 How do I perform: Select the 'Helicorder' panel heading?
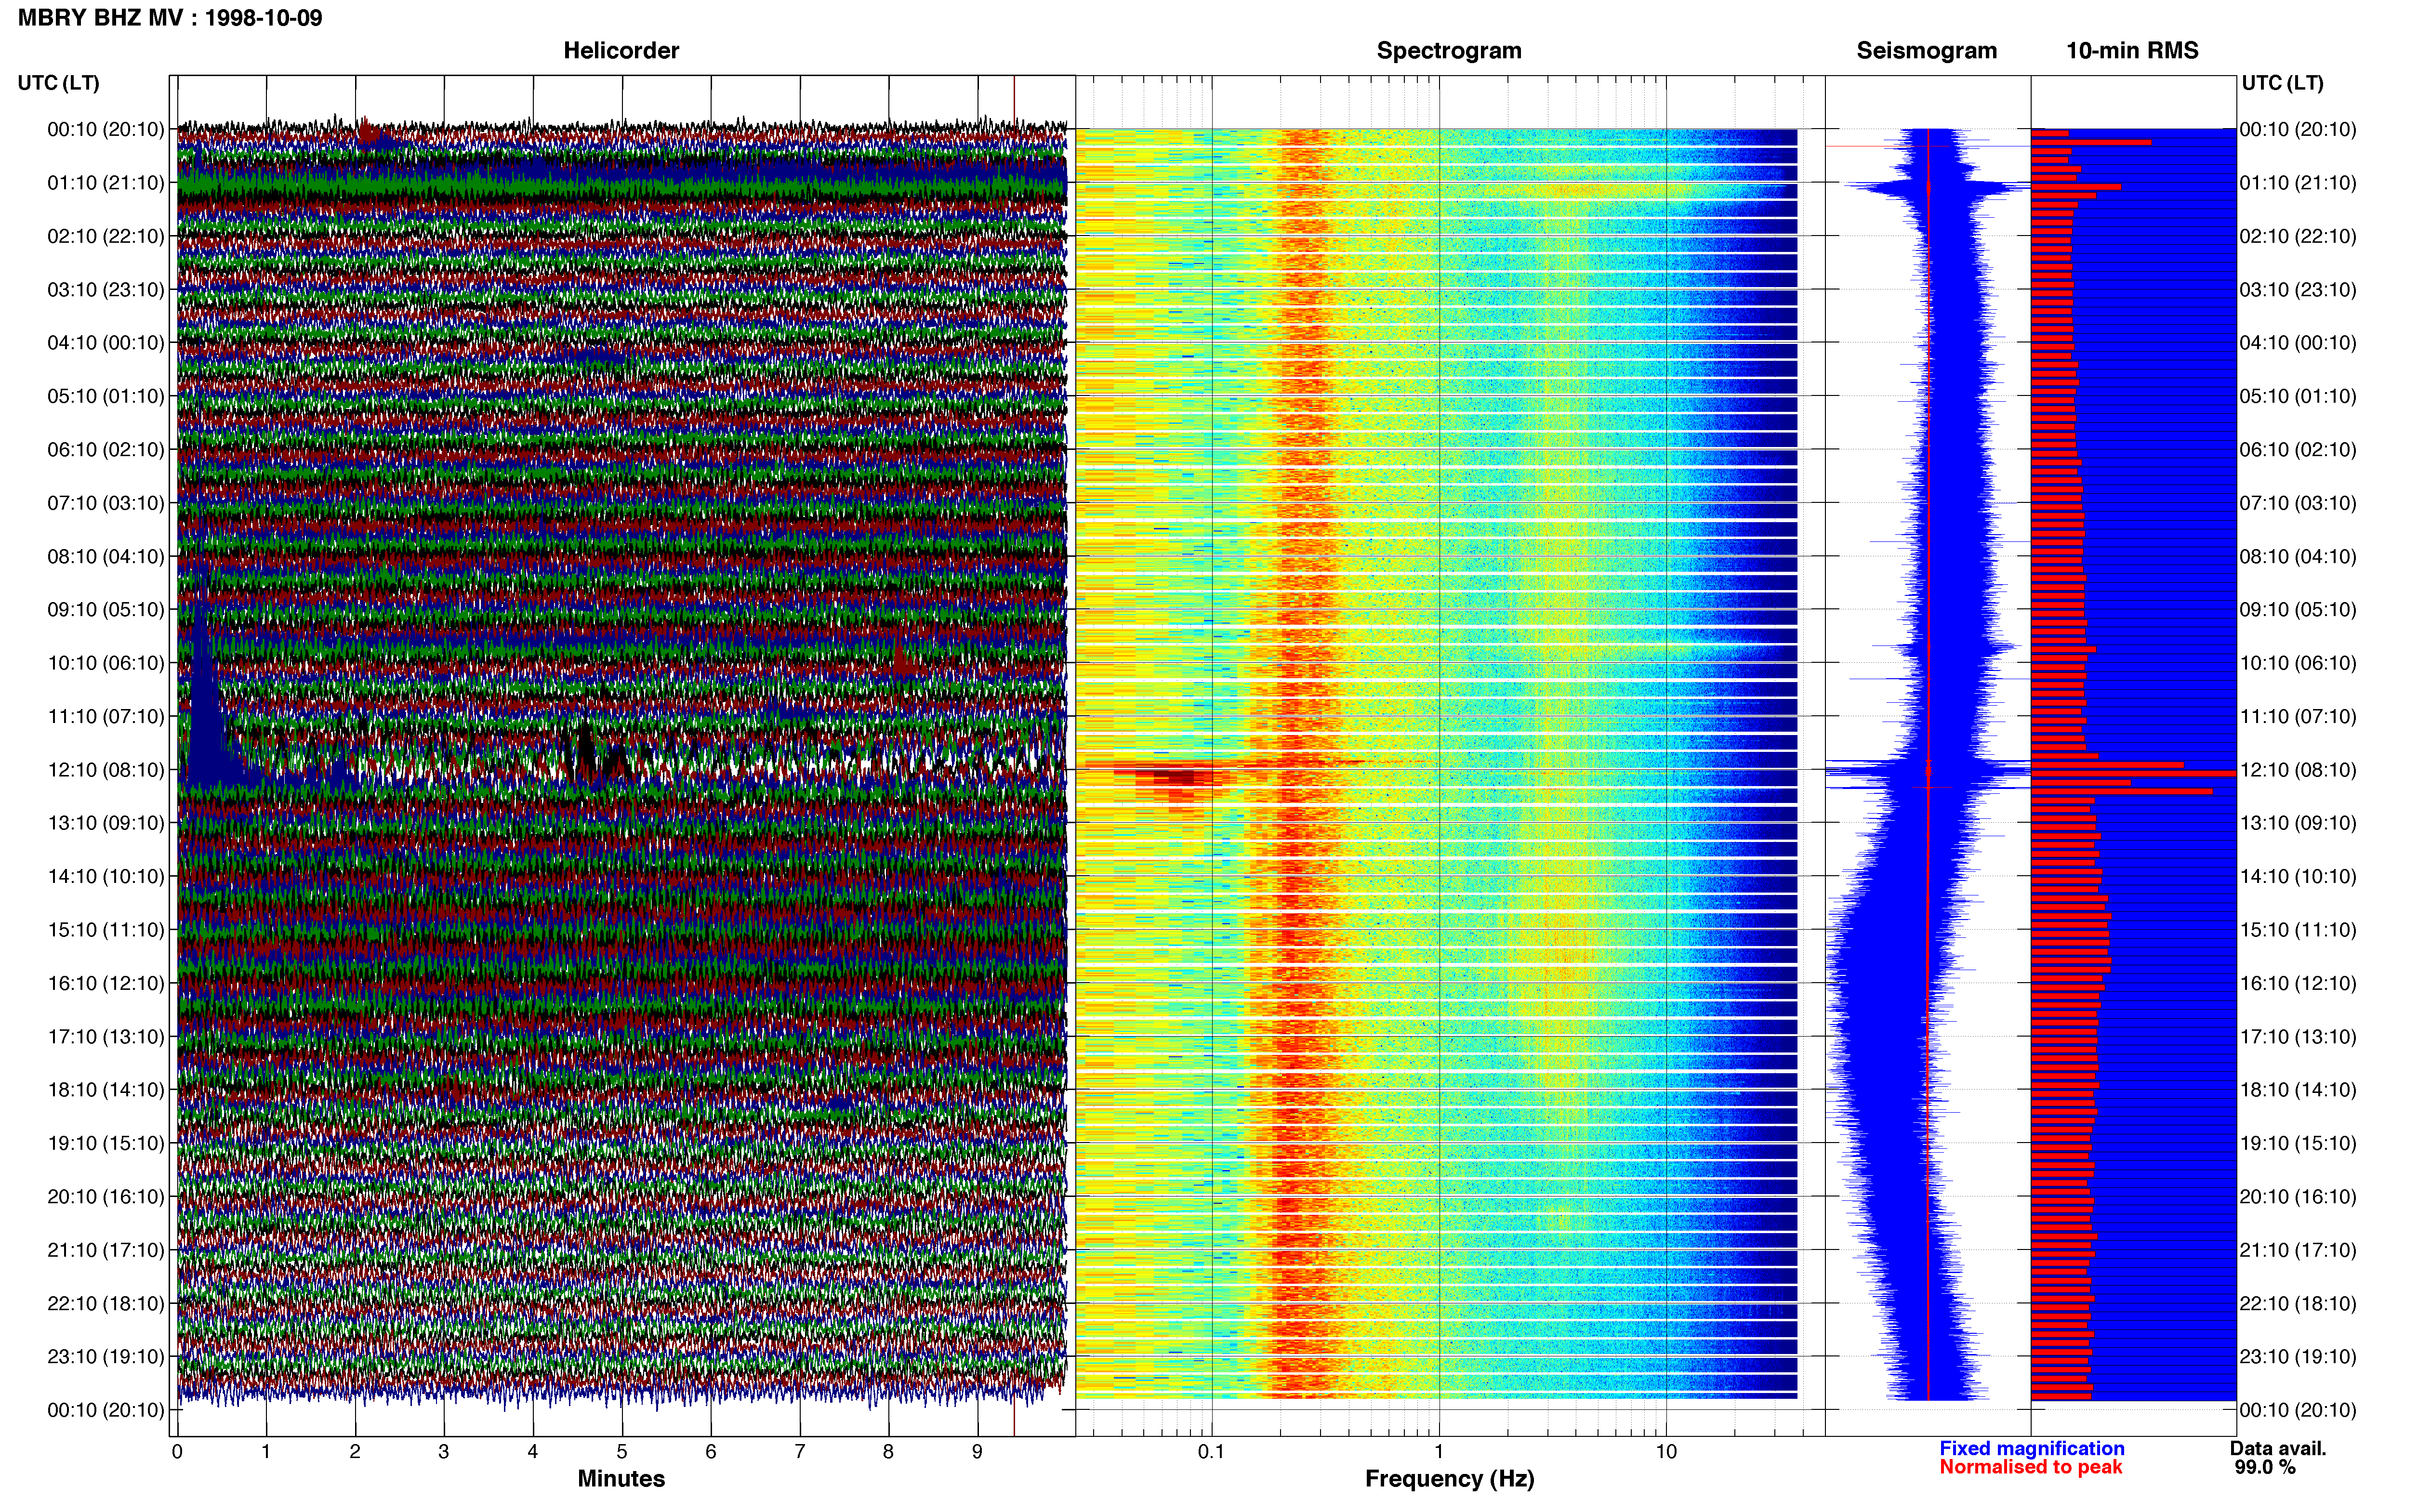pyautogui.click(x=621, y=51)
